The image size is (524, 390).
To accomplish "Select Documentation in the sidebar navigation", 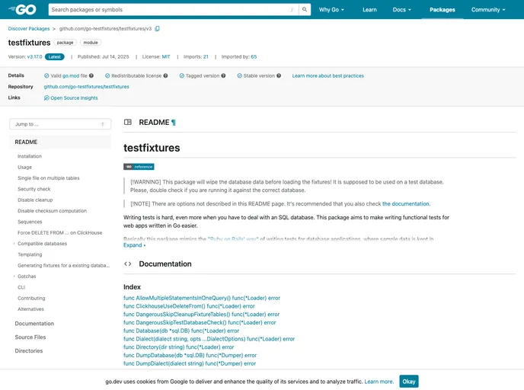I will [34, 324].
